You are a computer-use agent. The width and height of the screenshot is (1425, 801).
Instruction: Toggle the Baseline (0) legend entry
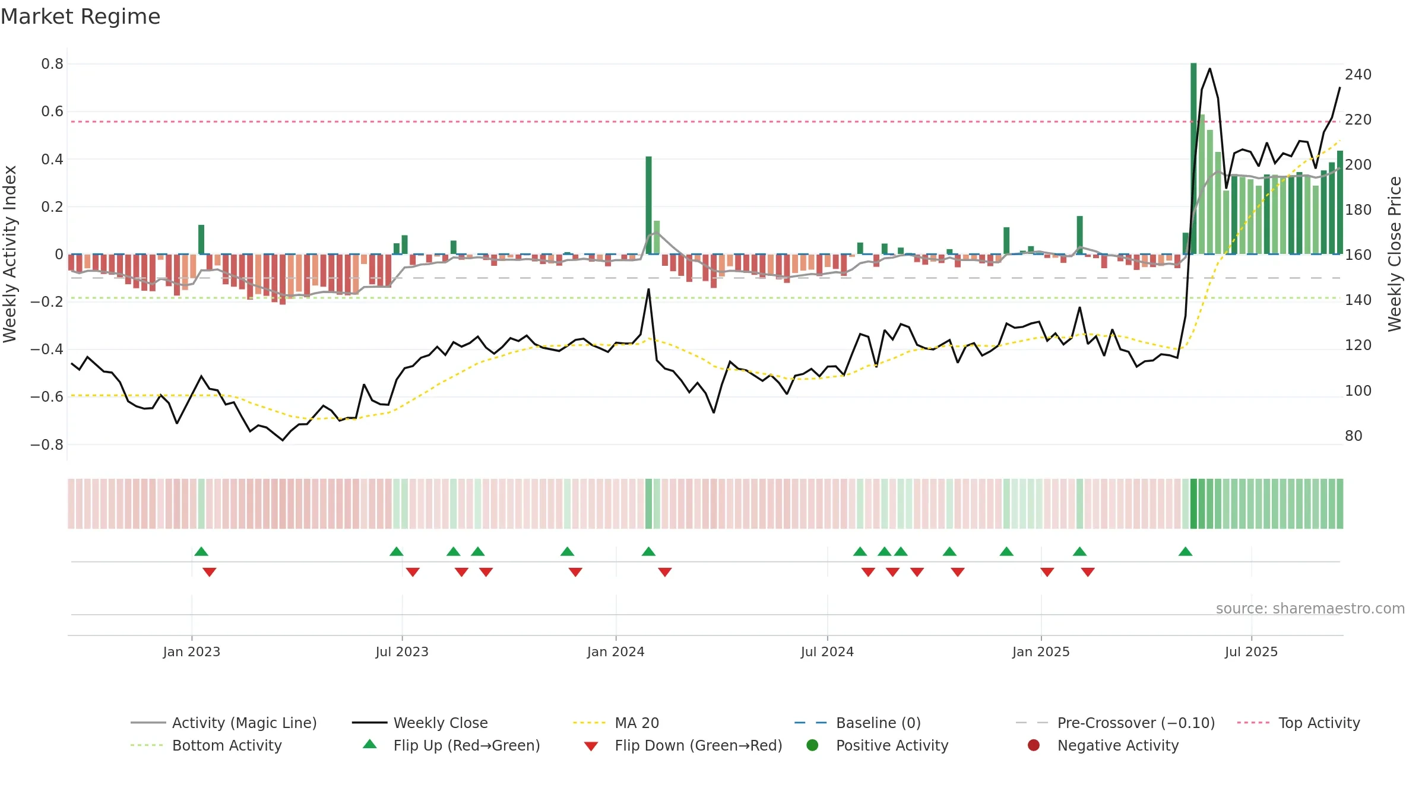[857, 723]
